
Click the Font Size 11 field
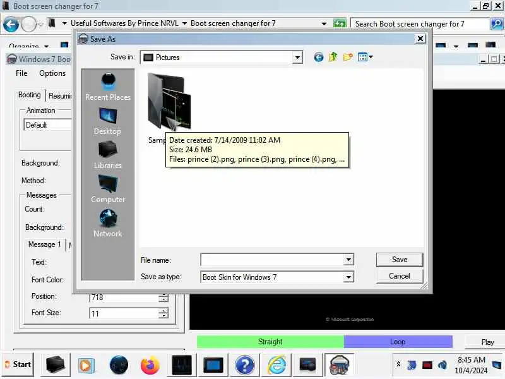coord(124,313)
